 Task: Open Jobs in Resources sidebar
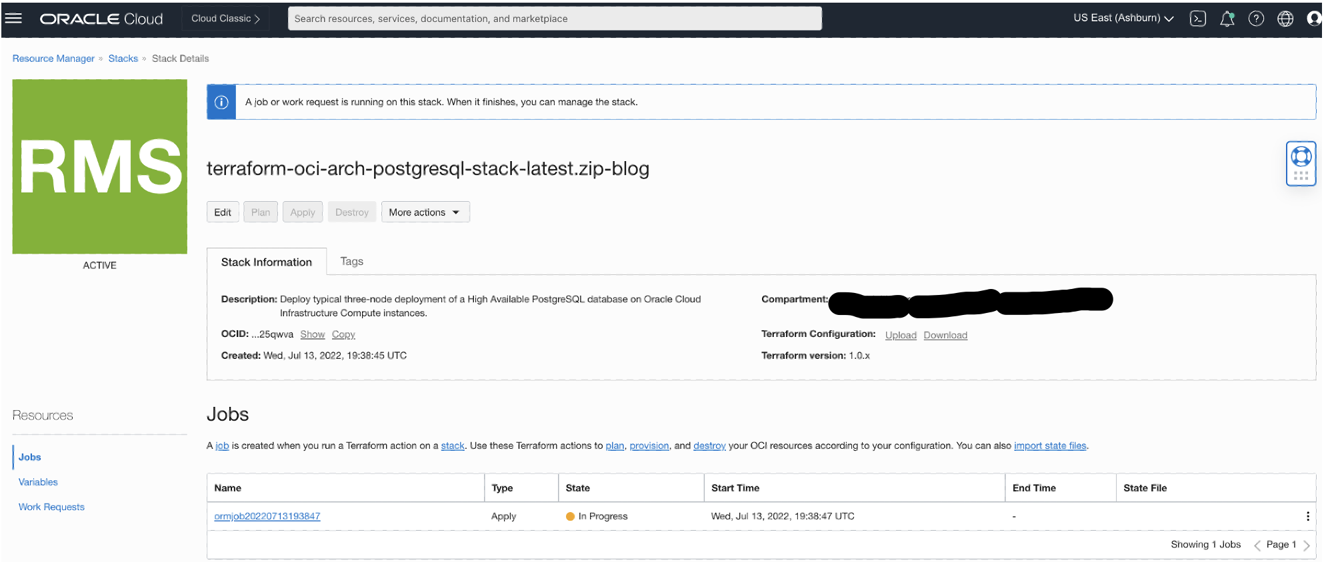tap(29, 457)
